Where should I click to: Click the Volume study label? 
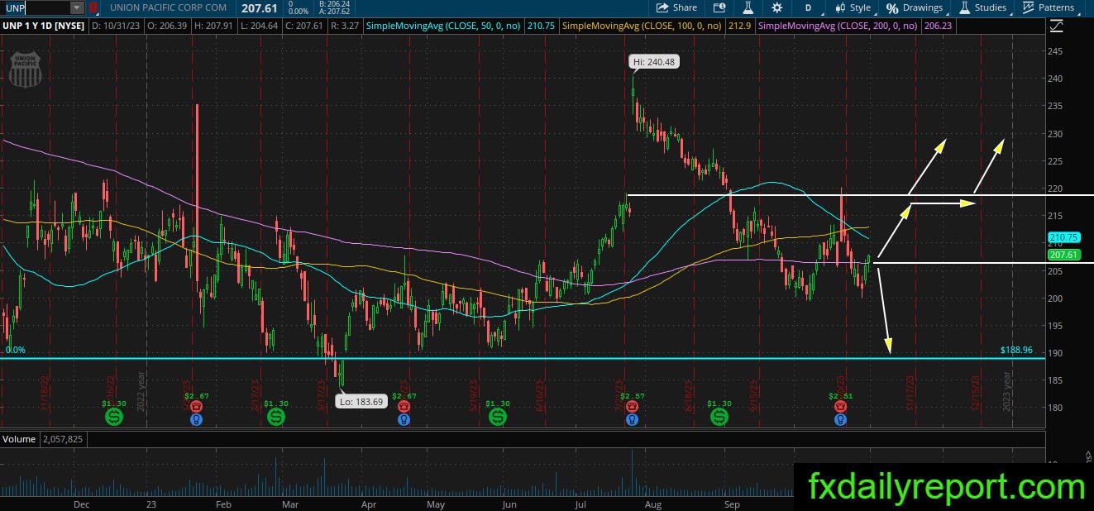click(x=18, y=439)
